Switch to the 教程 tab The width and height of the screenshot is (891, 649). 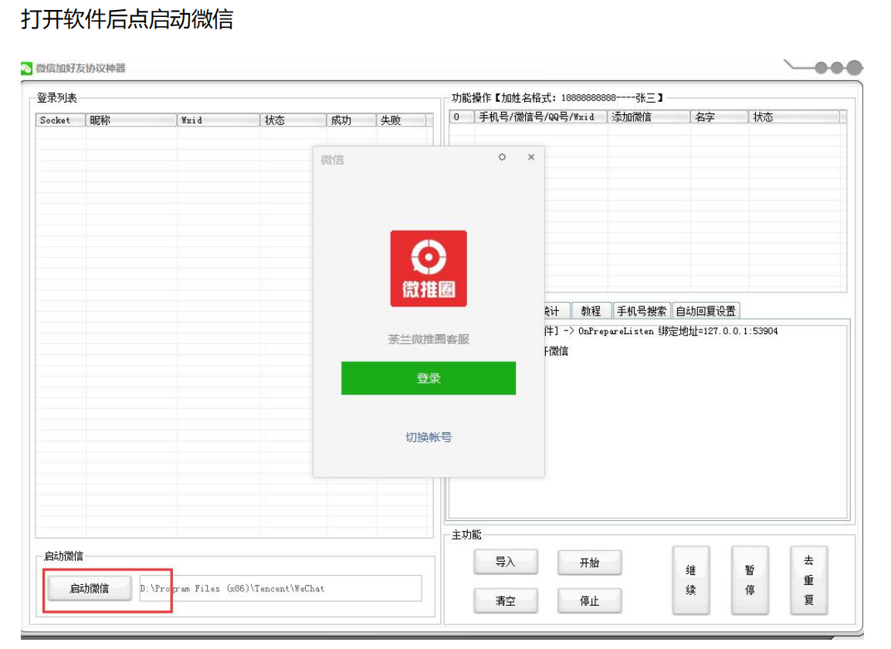591,310
